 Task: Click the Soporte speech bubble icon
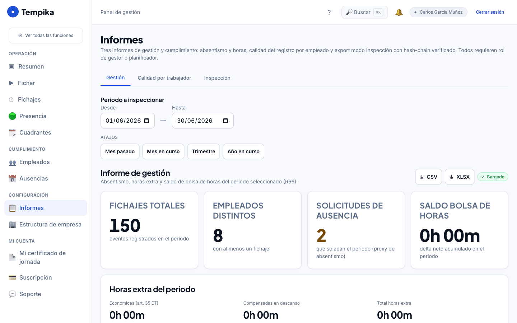coord(13,294)
